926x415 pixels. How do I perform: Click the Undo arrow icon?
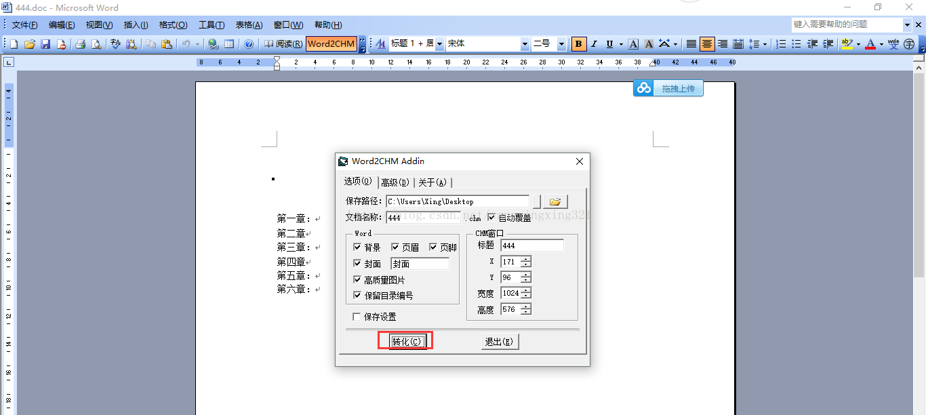186,44
